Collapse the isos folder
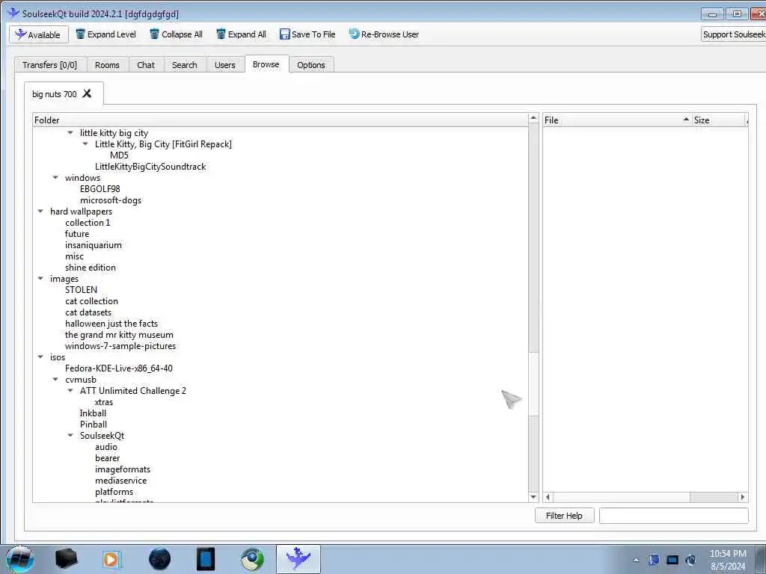 point(40,357)
